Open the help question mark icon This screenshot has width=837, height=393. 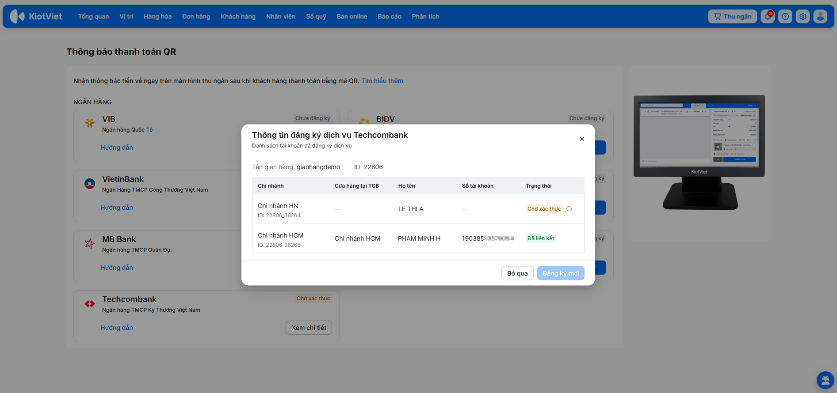tap(785, 16)
